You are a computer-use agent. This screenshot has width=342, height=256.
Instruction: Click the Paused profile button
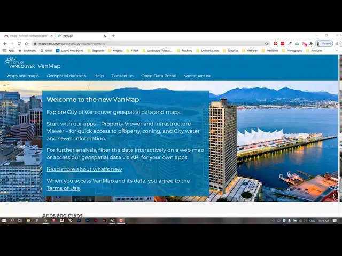click(x=324, y=43)
